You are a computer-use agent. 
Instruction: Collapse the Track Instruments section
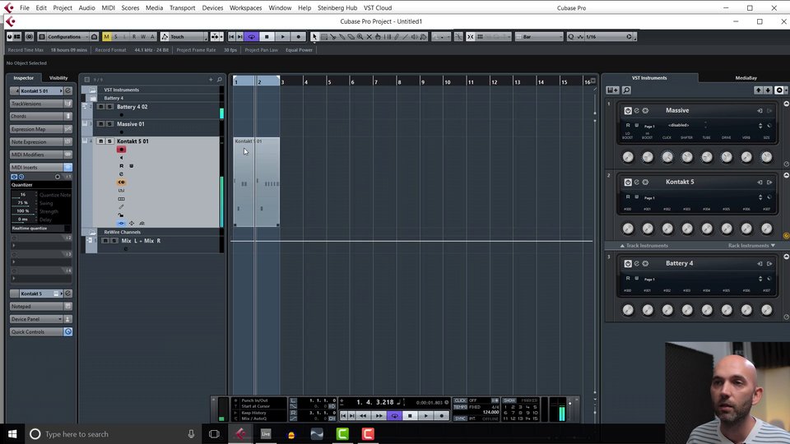pos(644,246)
